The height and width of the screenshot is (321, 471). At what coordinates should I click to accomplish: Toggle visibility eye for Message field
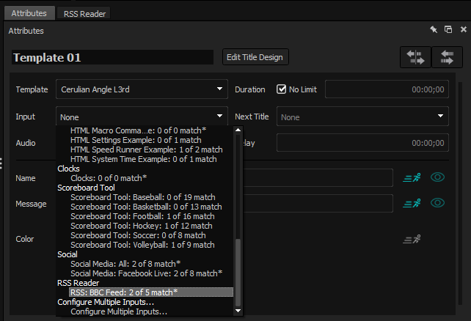click(x=438, y=203)
